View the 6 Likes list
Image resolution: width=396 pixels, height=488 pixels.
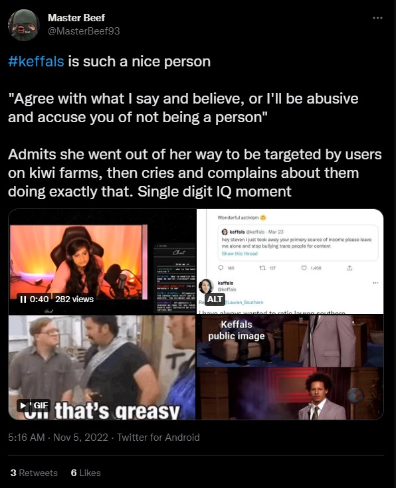[x=86, y=473]
